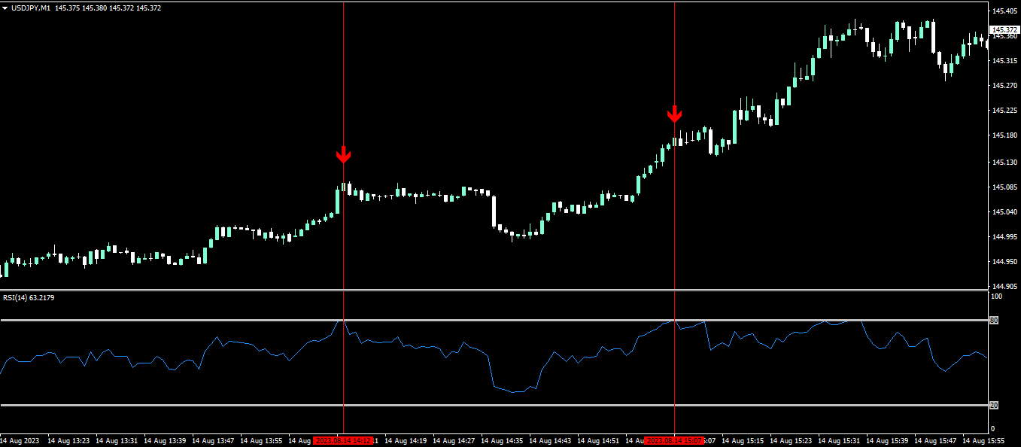Select the lower RSI oversold level line
This screenshot has height=447, width=1021.
coord(494,405)
